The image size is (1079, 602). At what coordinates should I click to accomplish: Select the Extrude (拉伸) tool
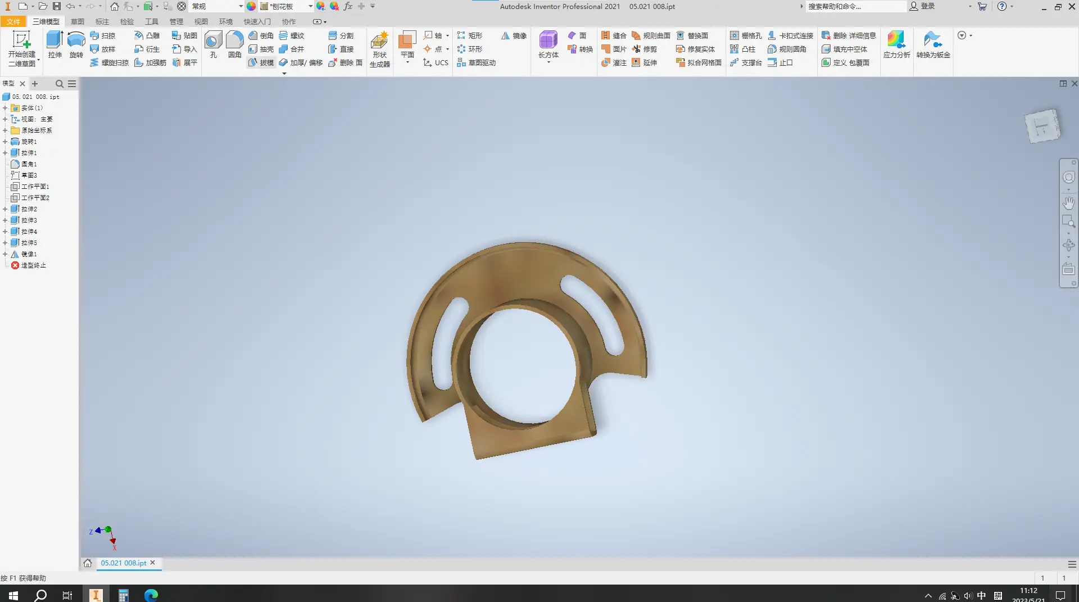pyautogui.click(x=55, y=45)
